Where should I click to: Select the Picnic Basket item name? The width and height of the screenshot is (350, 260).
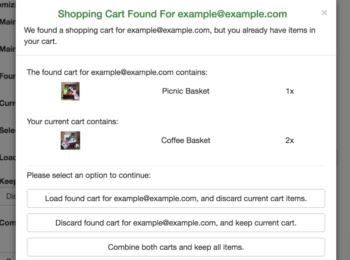(x=186, y=91)
